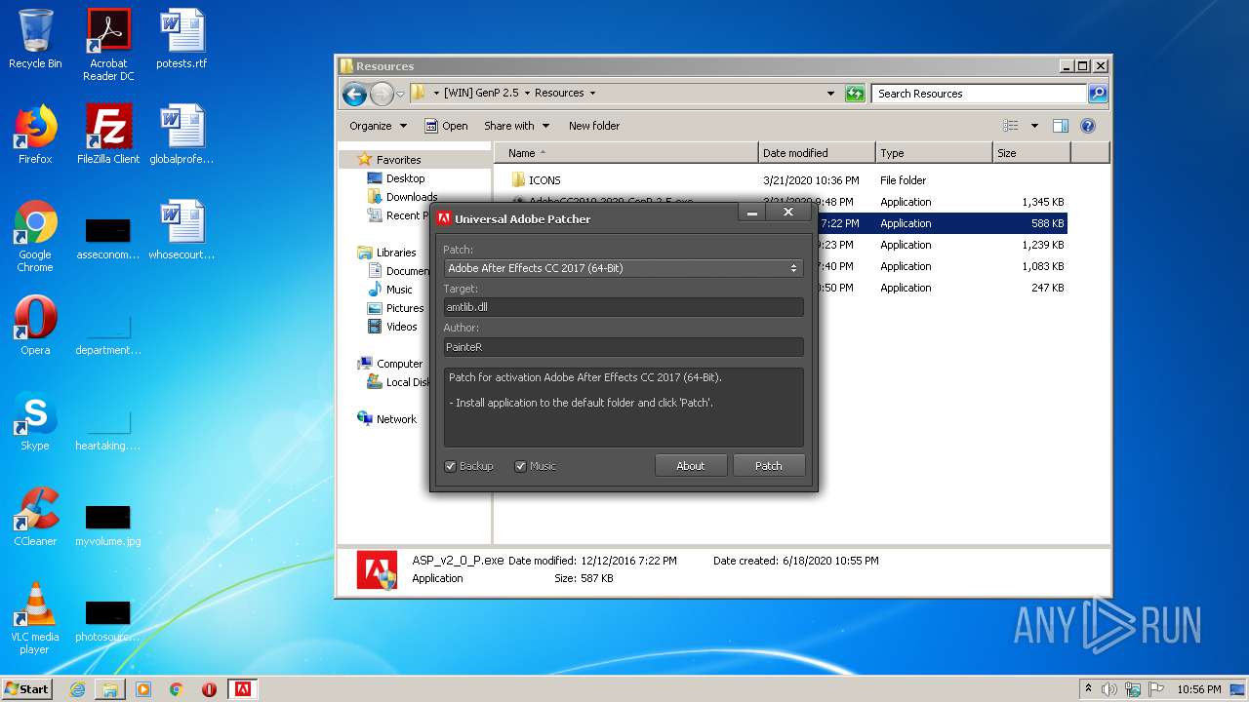The height and width of the screenshot is (702, 1249).
Task: Click the Author field showing PainteR
Action: [x=624, y=347]
